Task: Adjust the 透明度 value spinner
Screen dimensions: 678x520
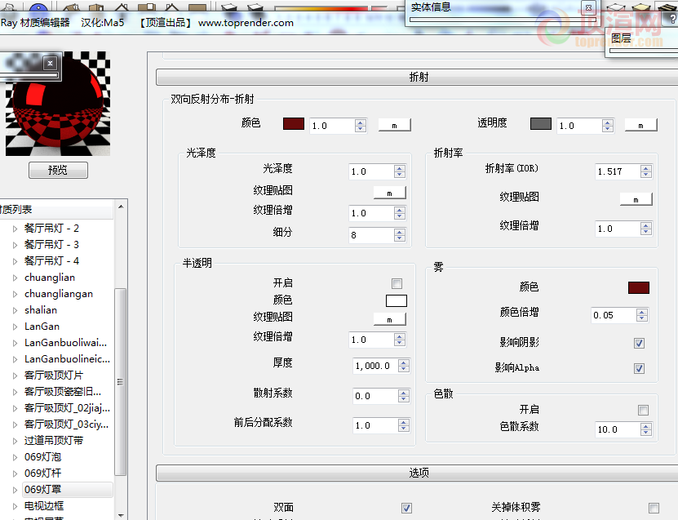Action: [608, 126]
